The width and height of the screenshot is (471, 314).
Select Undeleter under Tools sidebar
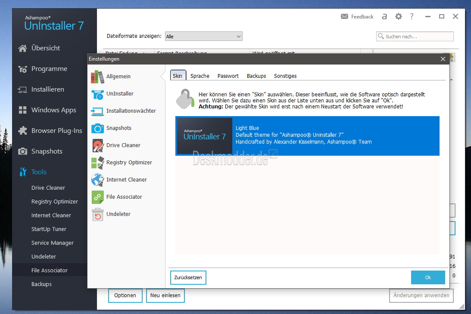(44, 257)
